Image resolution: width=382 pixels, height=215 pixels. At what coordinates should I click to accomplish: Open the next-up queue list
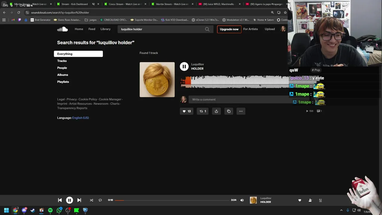pos(321,200)
